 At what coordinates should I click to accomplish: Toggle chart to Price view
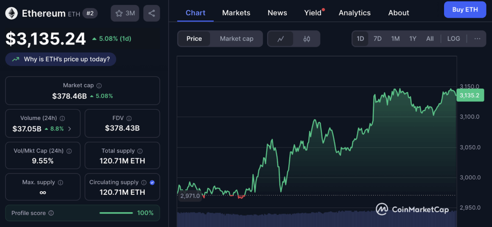coord(194,39)
